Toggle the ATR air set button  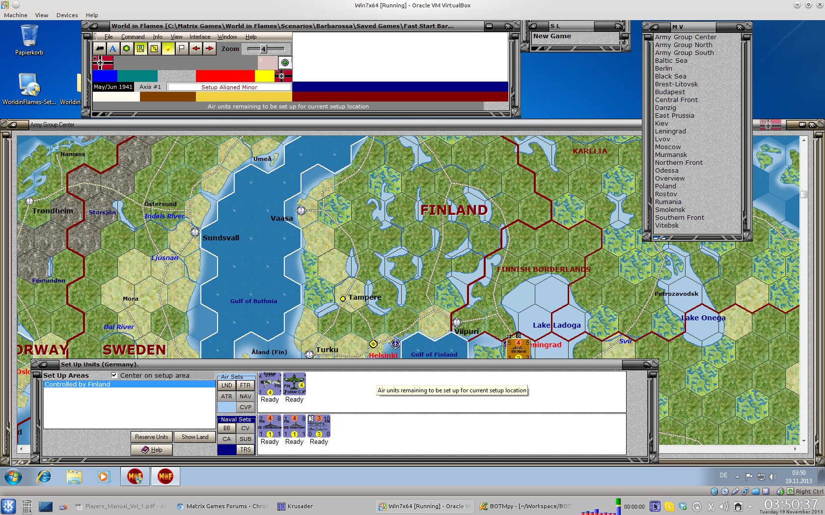(x=226, y=396)
